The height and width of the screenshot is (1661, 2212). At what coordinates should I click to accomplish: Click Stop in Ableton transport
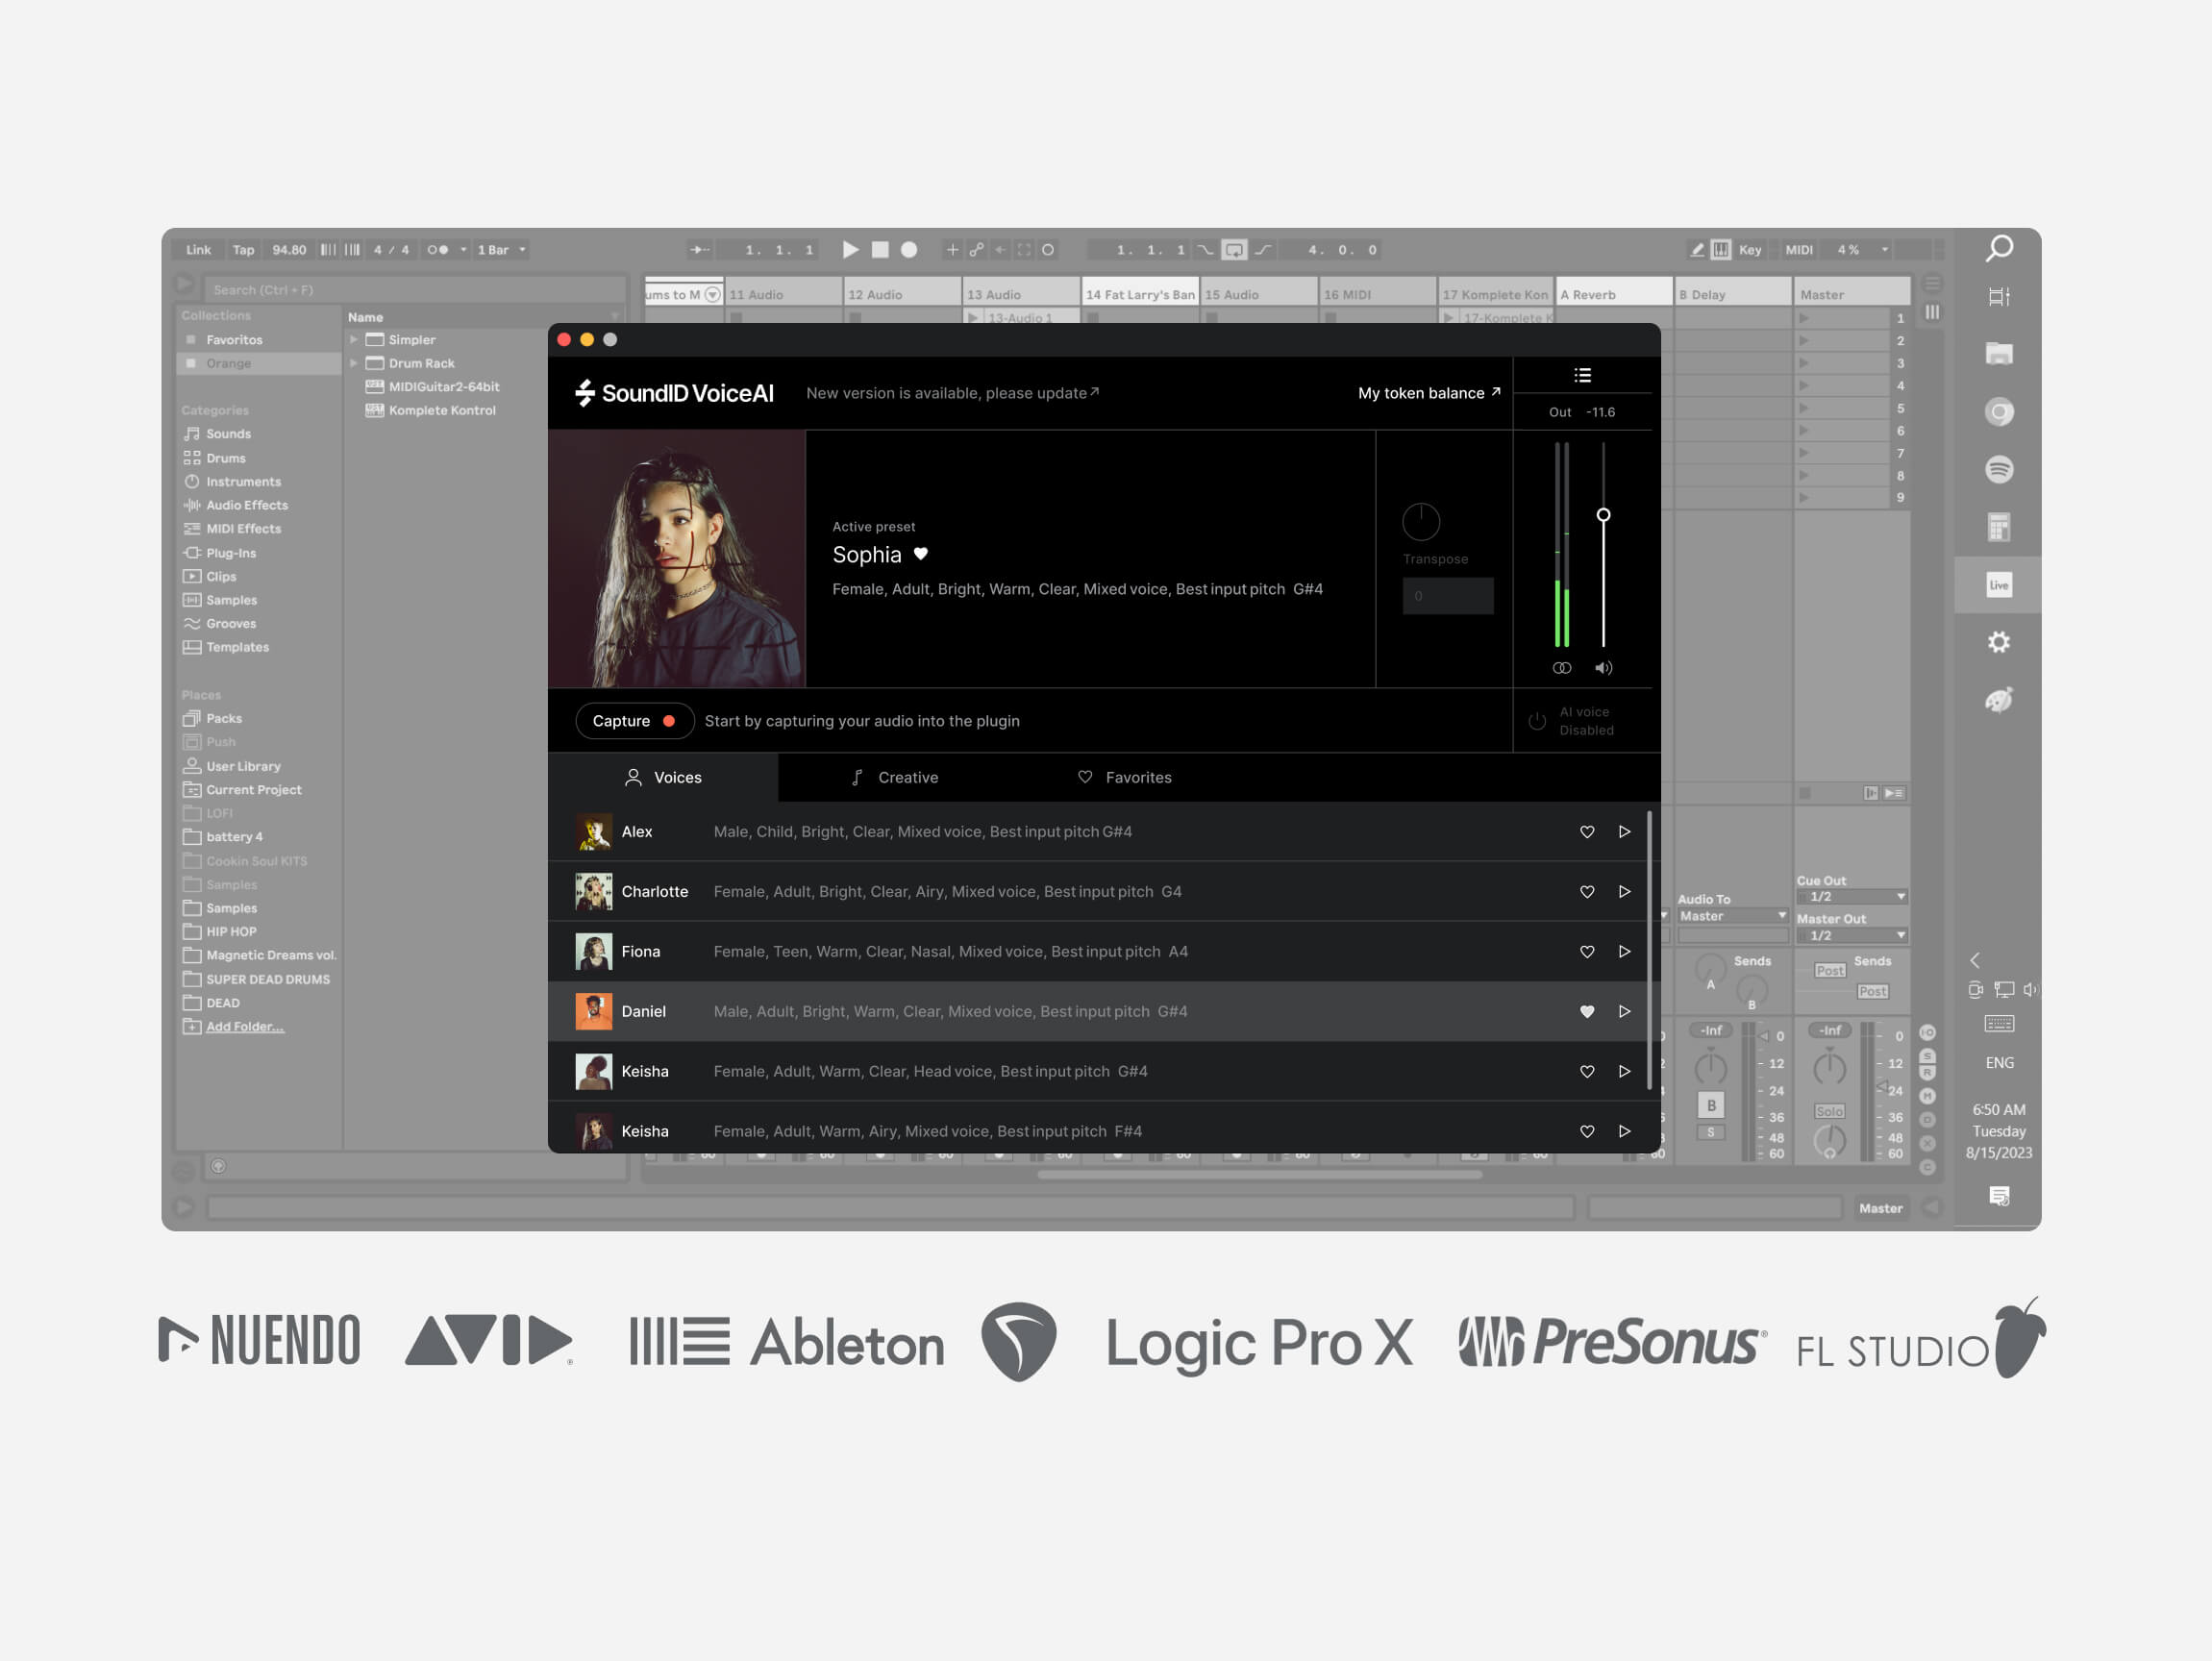point(880,250)
